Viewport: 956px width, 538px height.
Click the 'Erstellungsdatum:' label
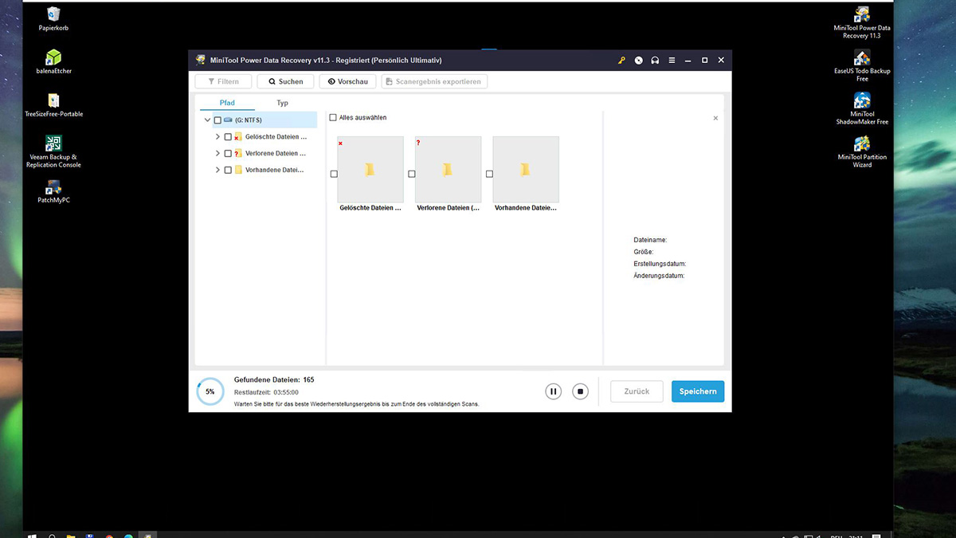click(x=660, y=264)
